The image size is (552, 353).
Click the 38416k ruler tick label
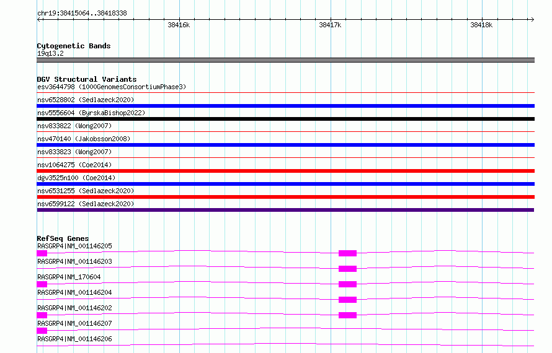179,25
